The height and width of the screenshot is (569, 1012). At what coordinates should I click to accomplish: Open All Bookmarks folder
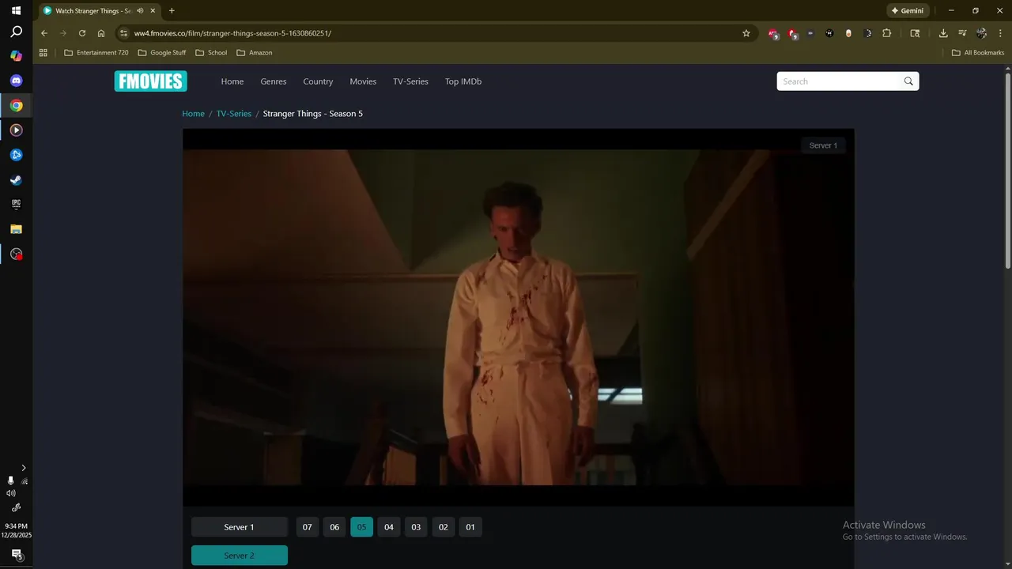coord(978,53)
